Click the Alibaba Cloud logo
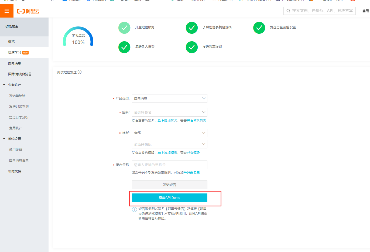 pyautogui.click(x=28, y=11)
